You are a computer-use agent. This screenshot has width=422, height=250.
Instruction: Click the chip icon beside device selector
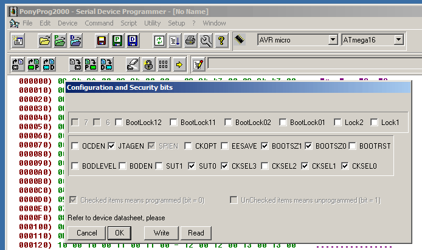239,39
